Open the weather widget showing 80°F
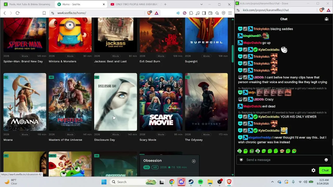333x187 pixels. click(x=10, y=182)
